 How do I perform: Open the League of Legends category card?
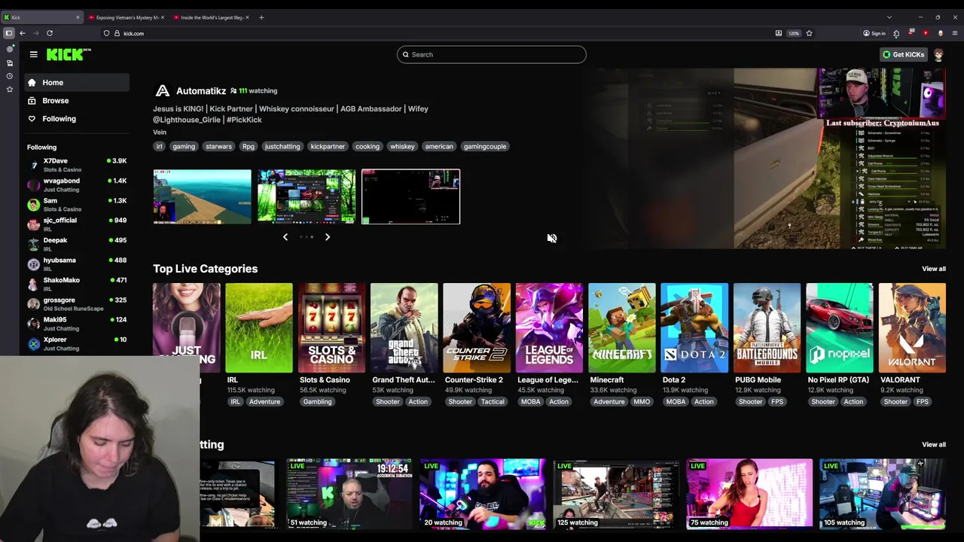coord(549,328)
